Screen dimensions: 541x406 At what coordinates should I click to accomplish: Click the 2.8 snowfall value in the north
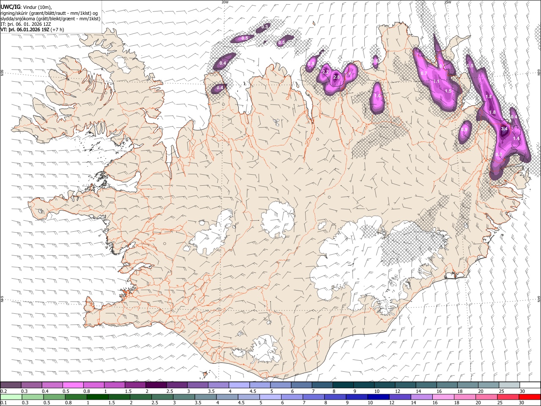click(x=336, y=77)
